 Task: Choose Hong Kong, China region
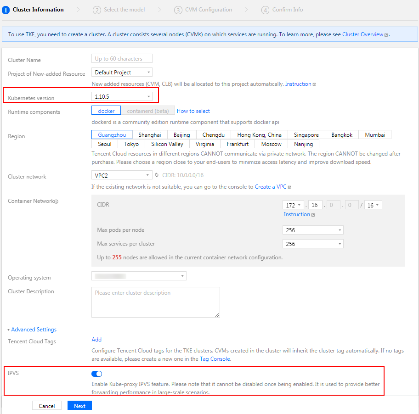click(259, 135)
